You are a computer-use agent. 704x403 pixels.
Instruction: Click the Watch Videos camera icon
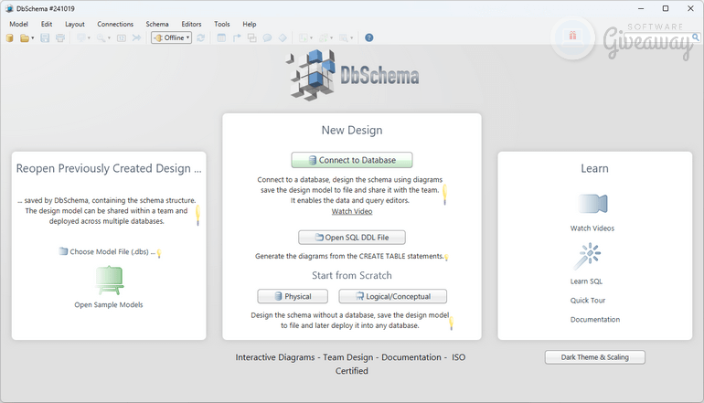click(592, 203)
